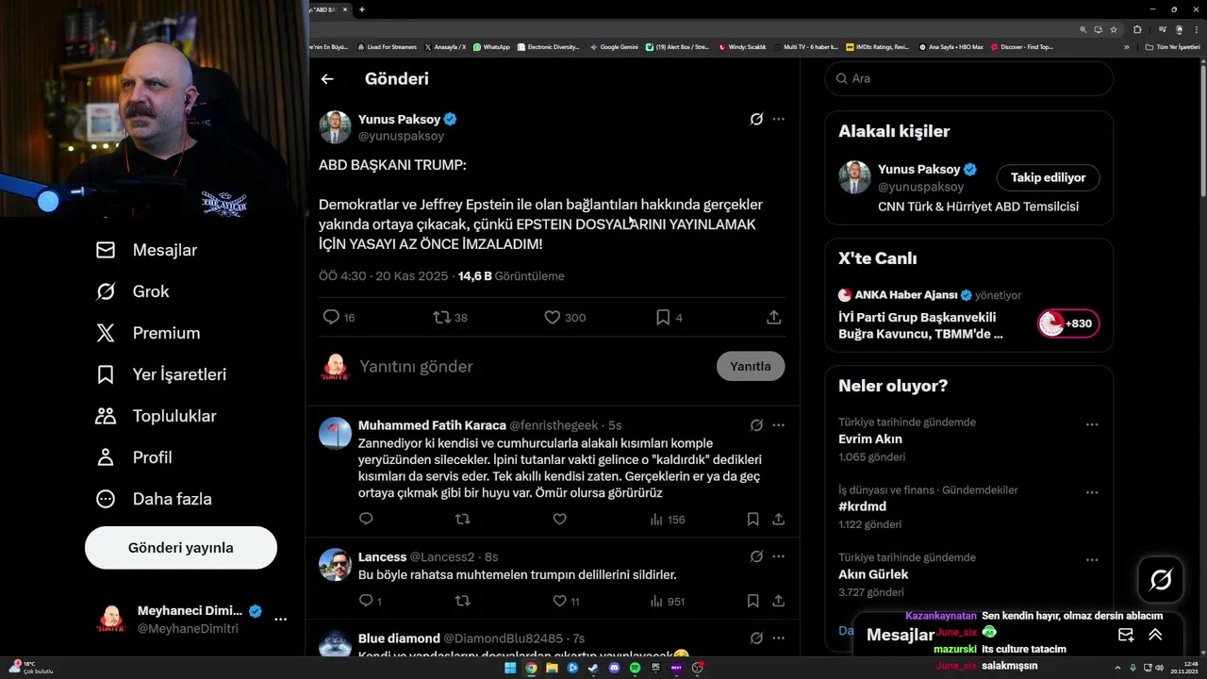Open the more options menu on Yunus Paksoy's post
The width and height of the screenshot is (1207, 679).
[778, 119]
